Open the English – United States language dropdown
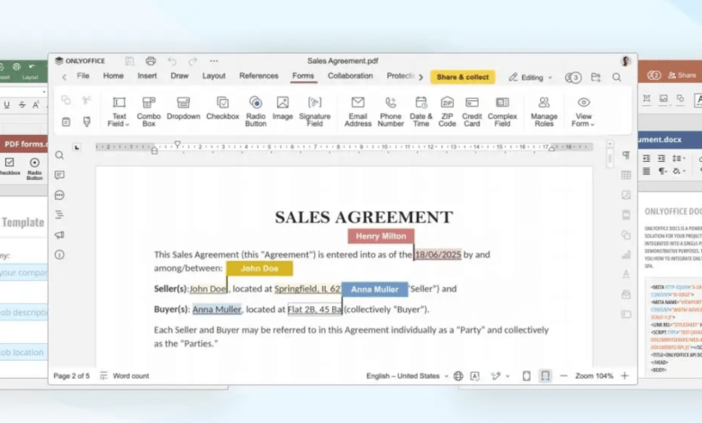This screenshot has height=423, width=702. 406,376
